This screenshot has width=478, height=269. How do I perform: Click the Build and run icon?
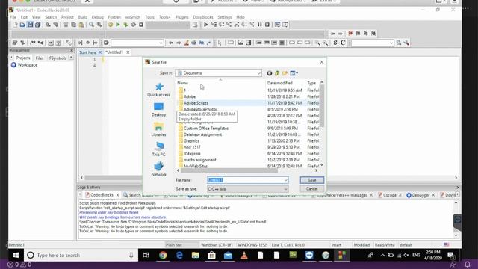click(x=125, y=25)
